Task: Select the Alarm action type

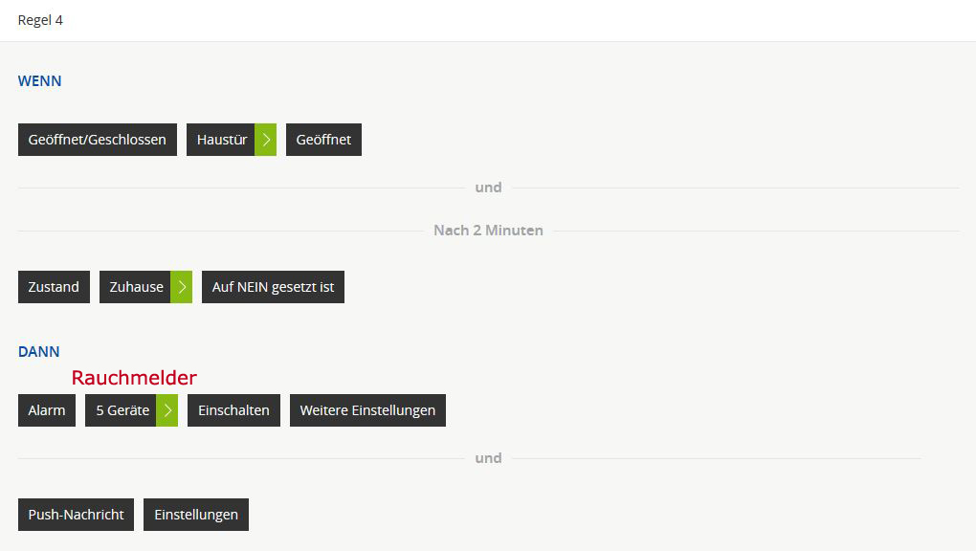Action: tap(47, 410)
